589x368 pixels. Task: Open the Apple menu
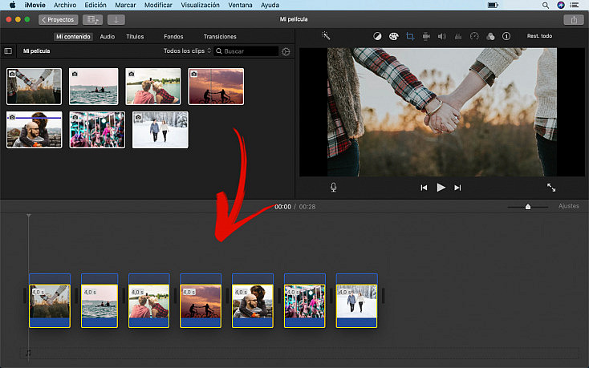coord(12,5)
